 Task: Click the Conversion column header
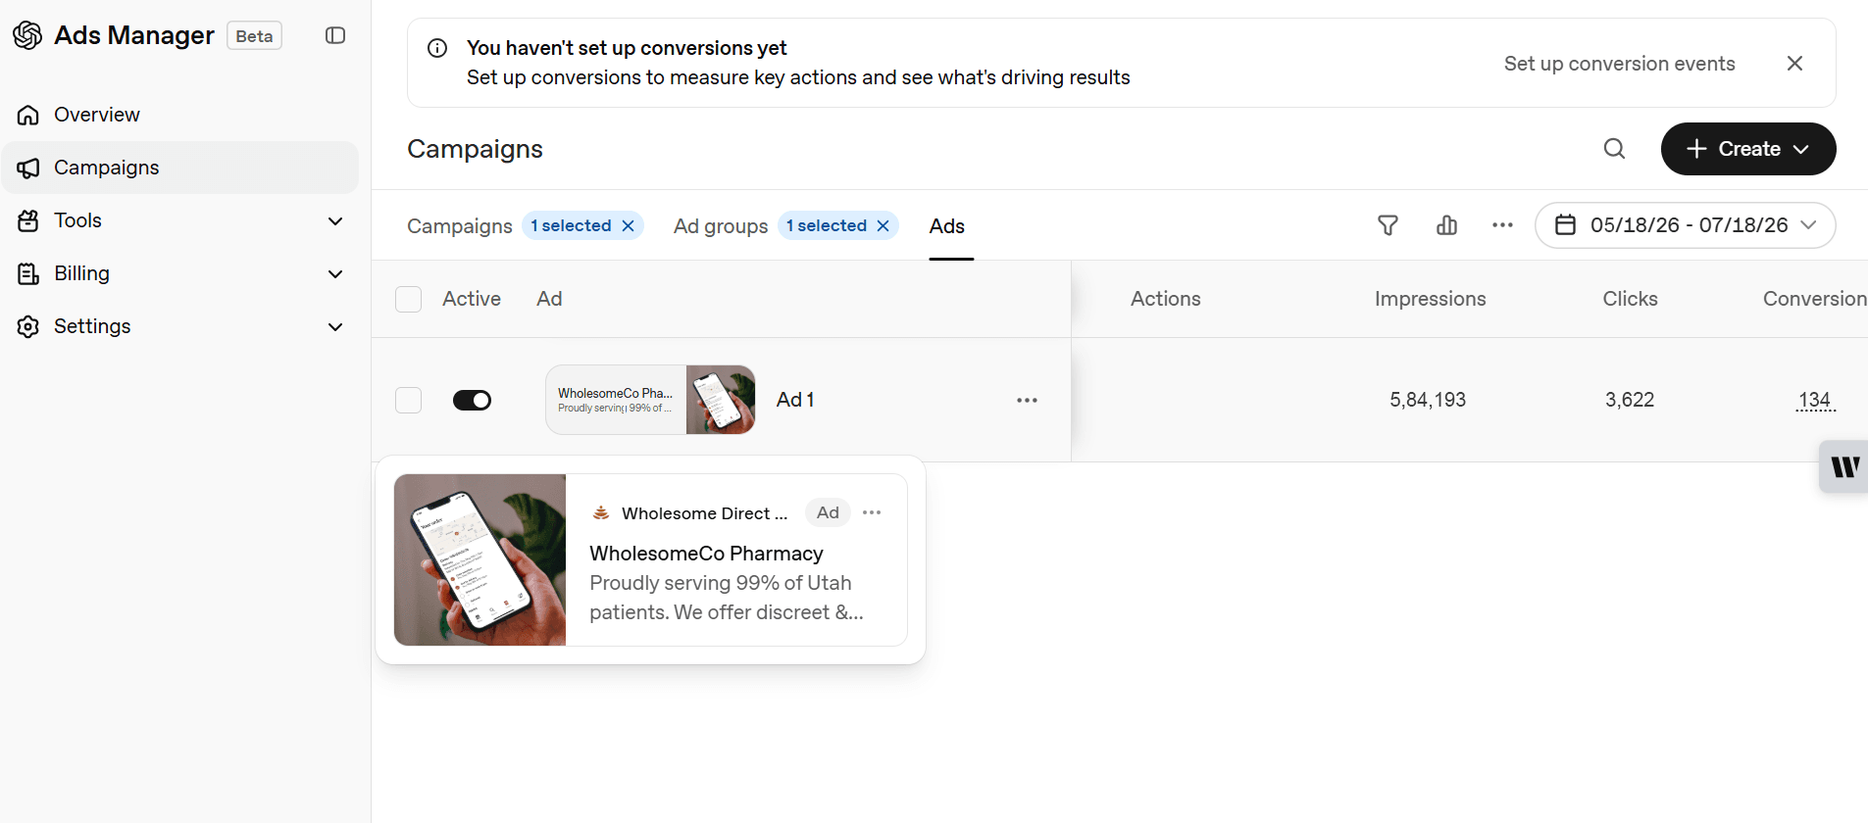coord(1814,299)
